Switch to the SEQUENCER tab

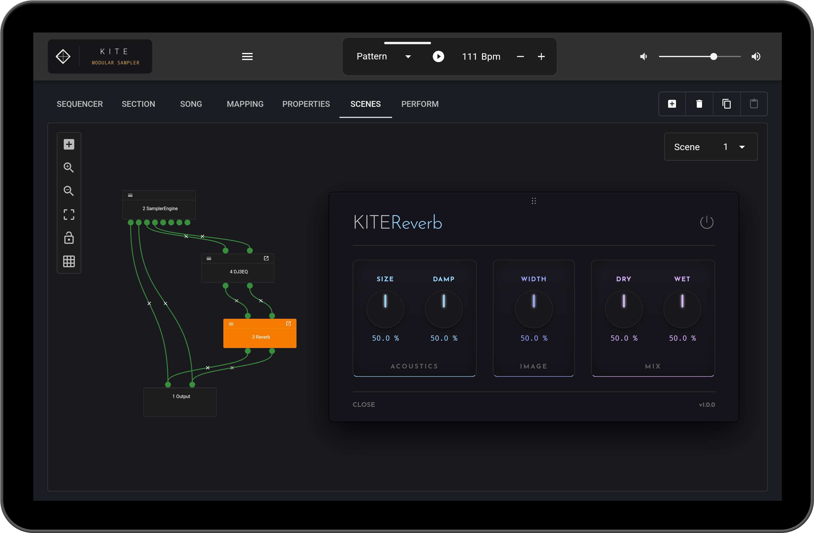click(80, 104)
